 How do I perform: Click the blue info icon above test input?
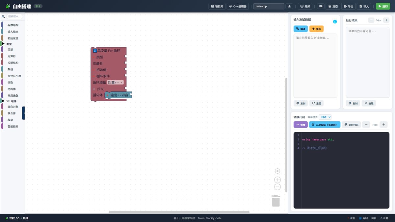click(335, 22)
